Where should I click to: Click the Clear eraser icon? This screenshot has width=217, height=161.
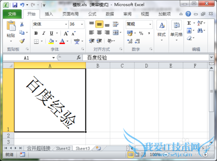(189, 38)
